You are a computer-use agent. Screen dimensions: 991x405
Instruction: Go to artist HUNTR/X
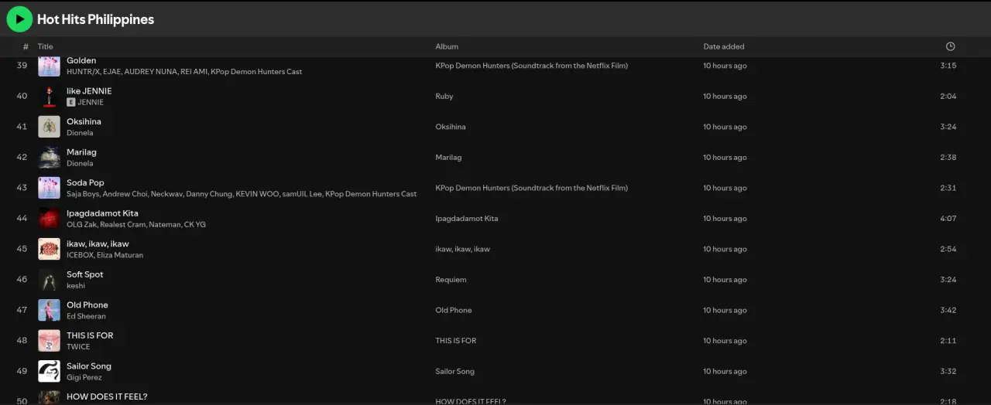82,72
